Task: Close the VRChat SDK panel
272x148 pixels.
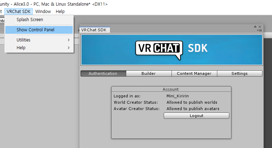Action: [x=260, y=27]
